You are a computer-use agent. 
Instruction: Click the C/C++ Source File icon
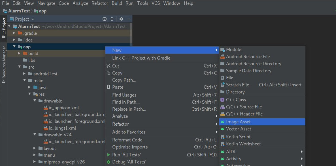pyautogui.click(x=222, y=107)
